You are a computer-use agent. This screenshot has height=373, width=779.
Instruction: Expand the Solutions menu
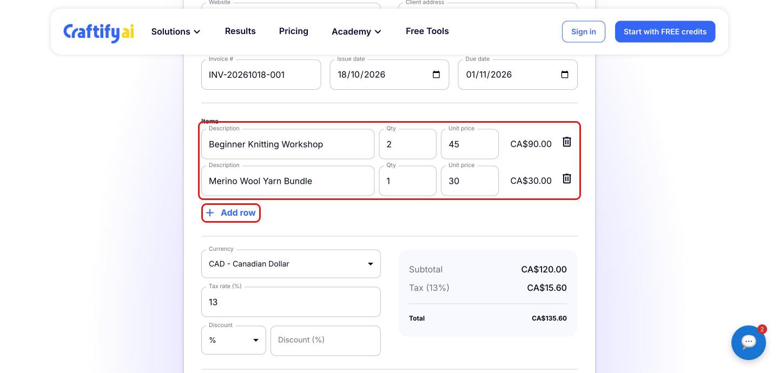(x=176, y=31)
